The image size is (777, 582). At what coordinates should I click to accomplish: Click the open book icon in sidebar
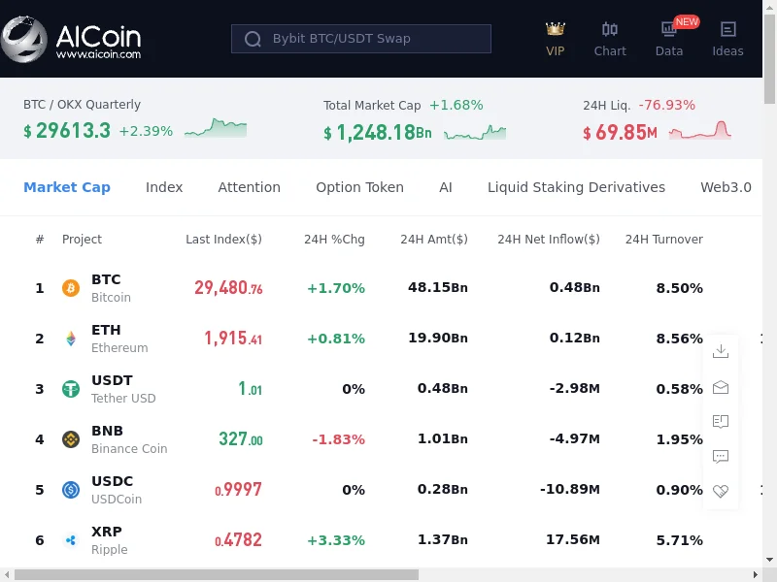721,422
